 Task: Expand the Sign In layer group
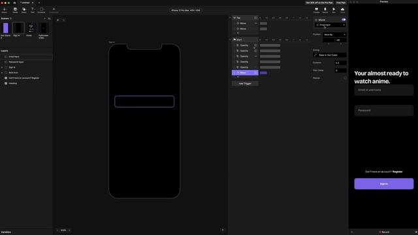(2, 67)
